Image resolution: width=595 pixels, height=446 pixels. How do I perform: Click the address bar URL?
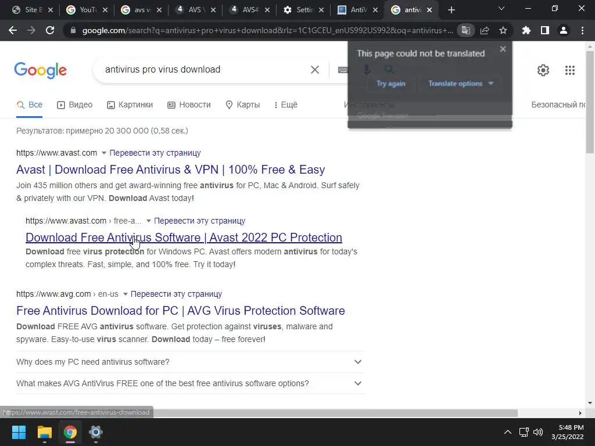267,30
